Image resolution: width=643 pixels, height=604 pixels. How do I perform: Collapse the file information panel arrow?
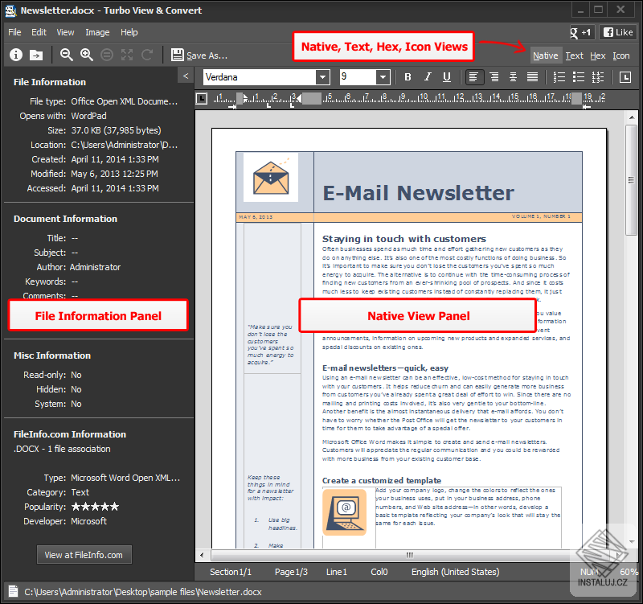(x=186, y=76)
